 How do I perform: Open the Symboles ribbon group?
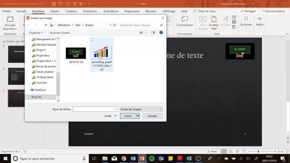246,22
